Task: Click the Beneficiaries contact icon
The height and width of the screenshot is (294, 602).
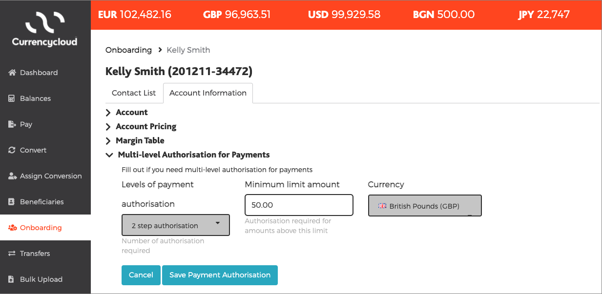Action: (x=12, y=202)
